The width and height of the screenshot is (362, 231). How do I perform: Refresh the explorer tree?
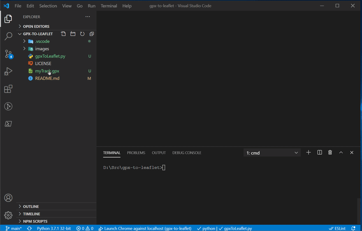[82, 34]
